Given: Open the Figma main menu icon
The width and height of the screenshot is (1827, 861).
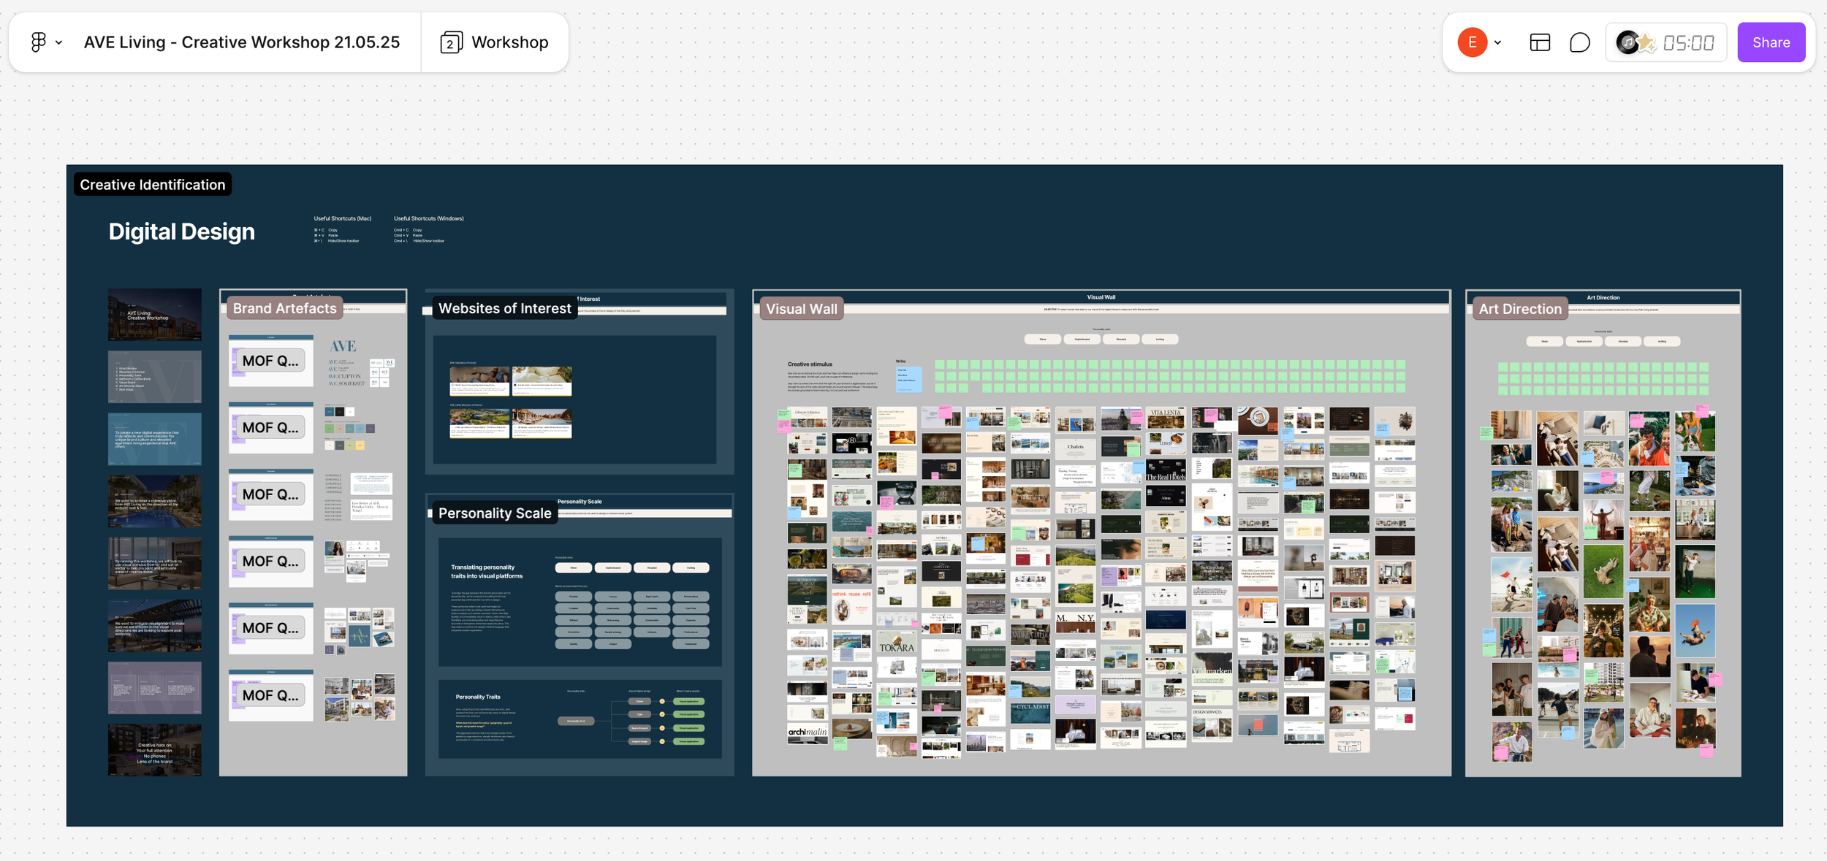Looking at the screenshot, I should coord(38,42).
